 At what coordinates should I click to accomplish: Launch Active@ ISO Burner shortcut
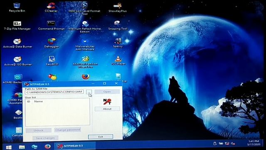coord(17,61)
